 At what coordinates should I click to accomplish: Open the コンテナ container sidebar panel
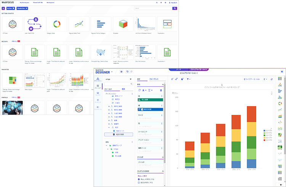[98, 94]
